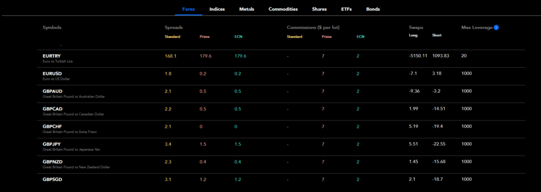Open the Metals tab
Image resolution: width=541 pixels, height=192 pixels.
click(x=247, y=9)
